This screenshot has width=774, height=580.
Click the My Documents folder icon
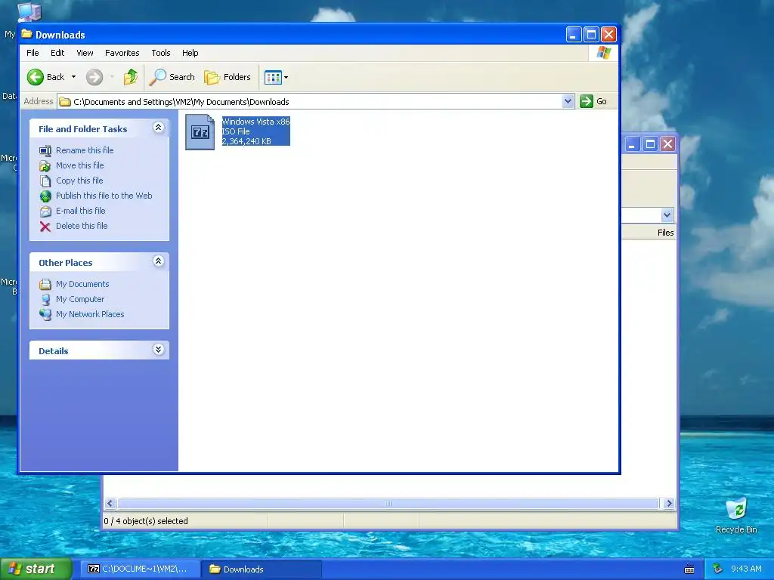[45, 284]
